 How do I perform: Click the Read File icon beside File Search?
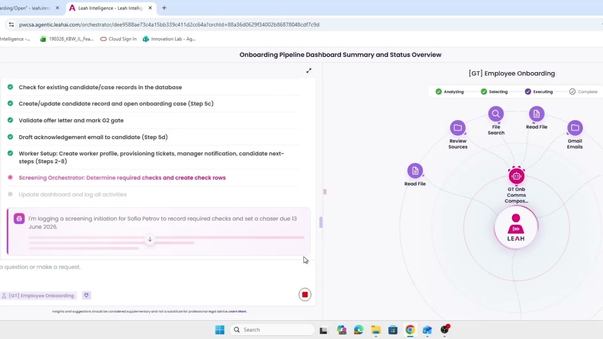click(537, 113)
